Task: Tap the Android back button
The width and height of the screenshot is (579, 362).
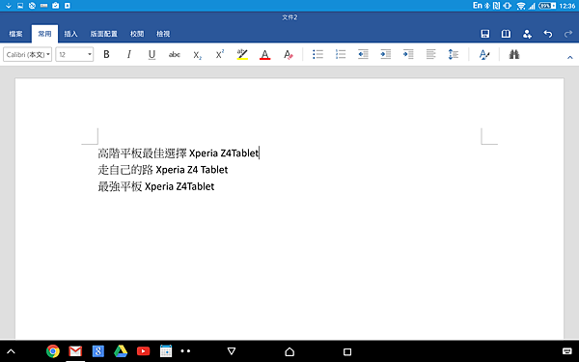Action: tap(232, 351)
